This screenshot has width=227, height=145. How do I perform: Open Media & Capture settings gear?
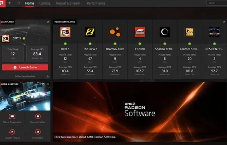[x=43, y=84]
